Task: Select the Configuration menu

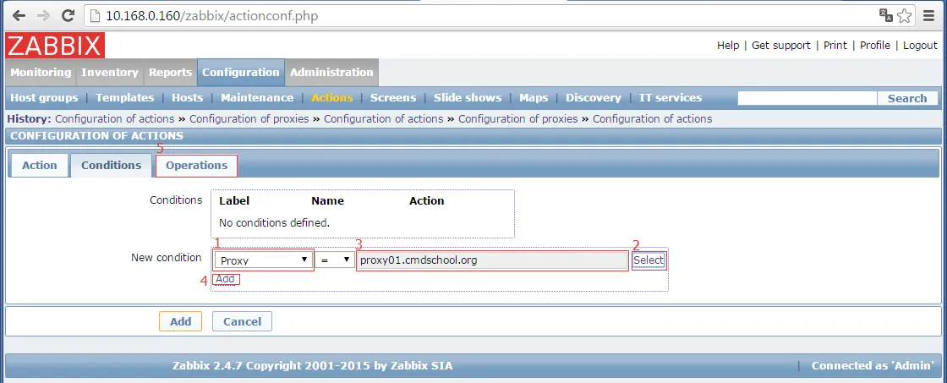Action: 241,72
